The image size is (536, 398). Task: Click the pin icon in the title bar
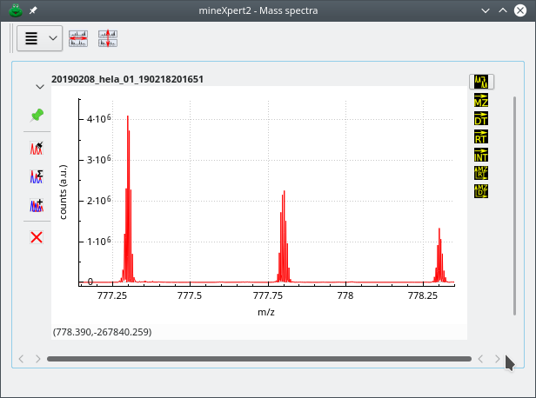pos(33,10)
